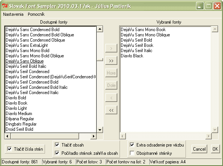Click the single > add font arrow

pos(111,48)
